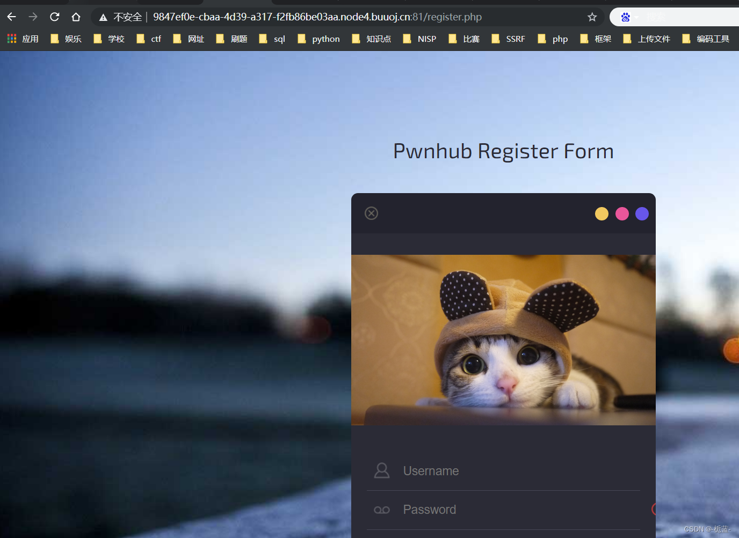The height and width of the screenshot is (538, 739).
Task: Toggle the yellow dot on the form header
Action: [x=602, y=213]
